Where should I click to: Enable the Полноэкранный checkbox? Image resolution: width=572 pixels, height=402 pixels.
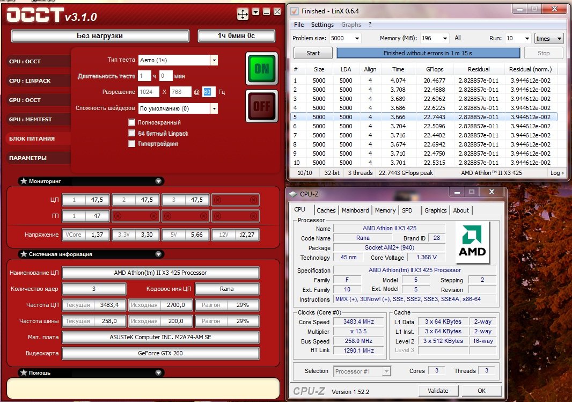coord(132,123)
